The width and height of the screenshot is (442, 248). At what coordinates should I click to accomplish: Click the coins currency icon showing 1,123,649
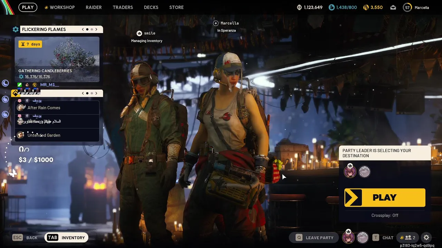click(299, 7)
